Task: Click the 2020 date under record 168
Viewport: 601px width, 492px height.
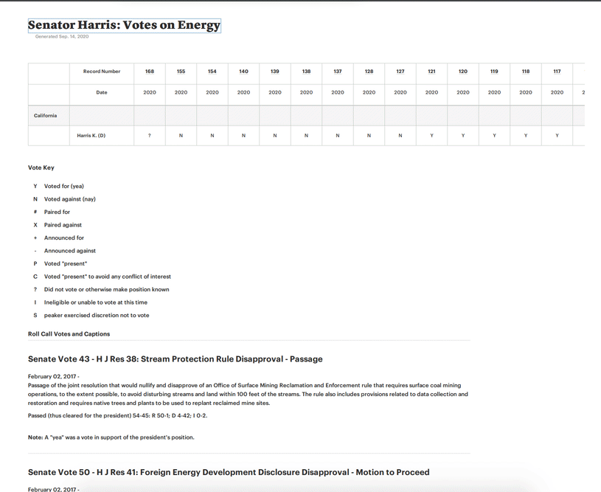Action: tap(150, 92)
